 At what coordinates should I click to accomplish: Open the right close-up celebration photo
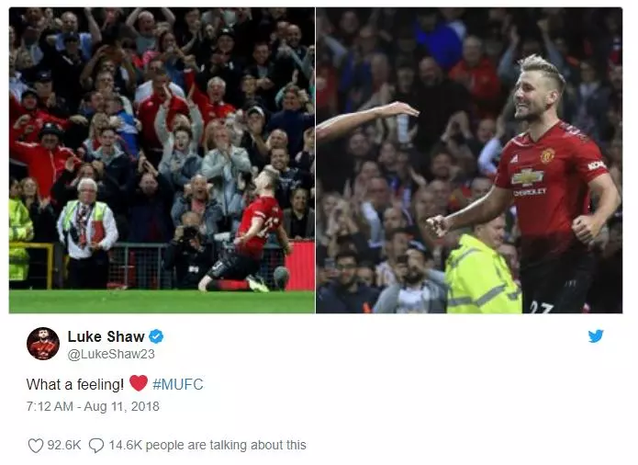pos(469,161)
